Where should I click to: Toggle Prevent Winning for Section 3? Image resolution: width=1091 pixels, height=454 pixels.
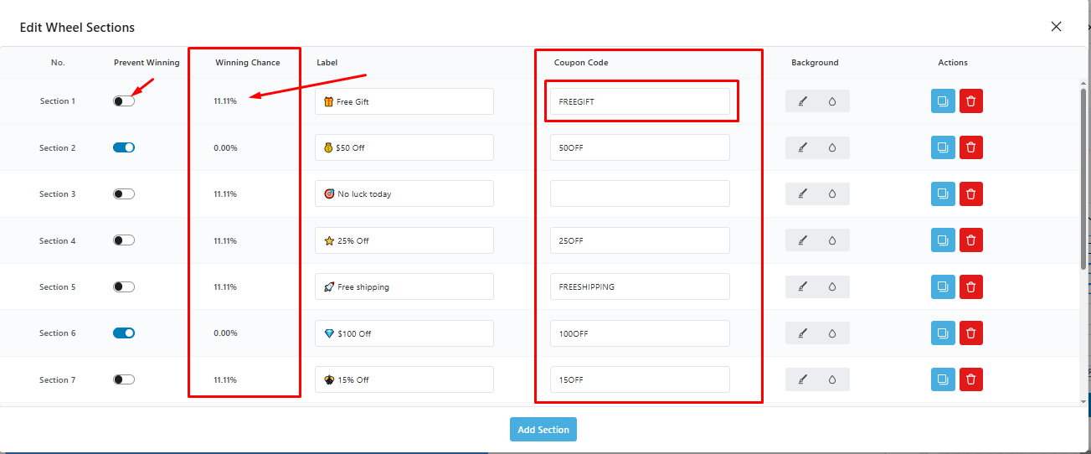[x=124, y=193]
